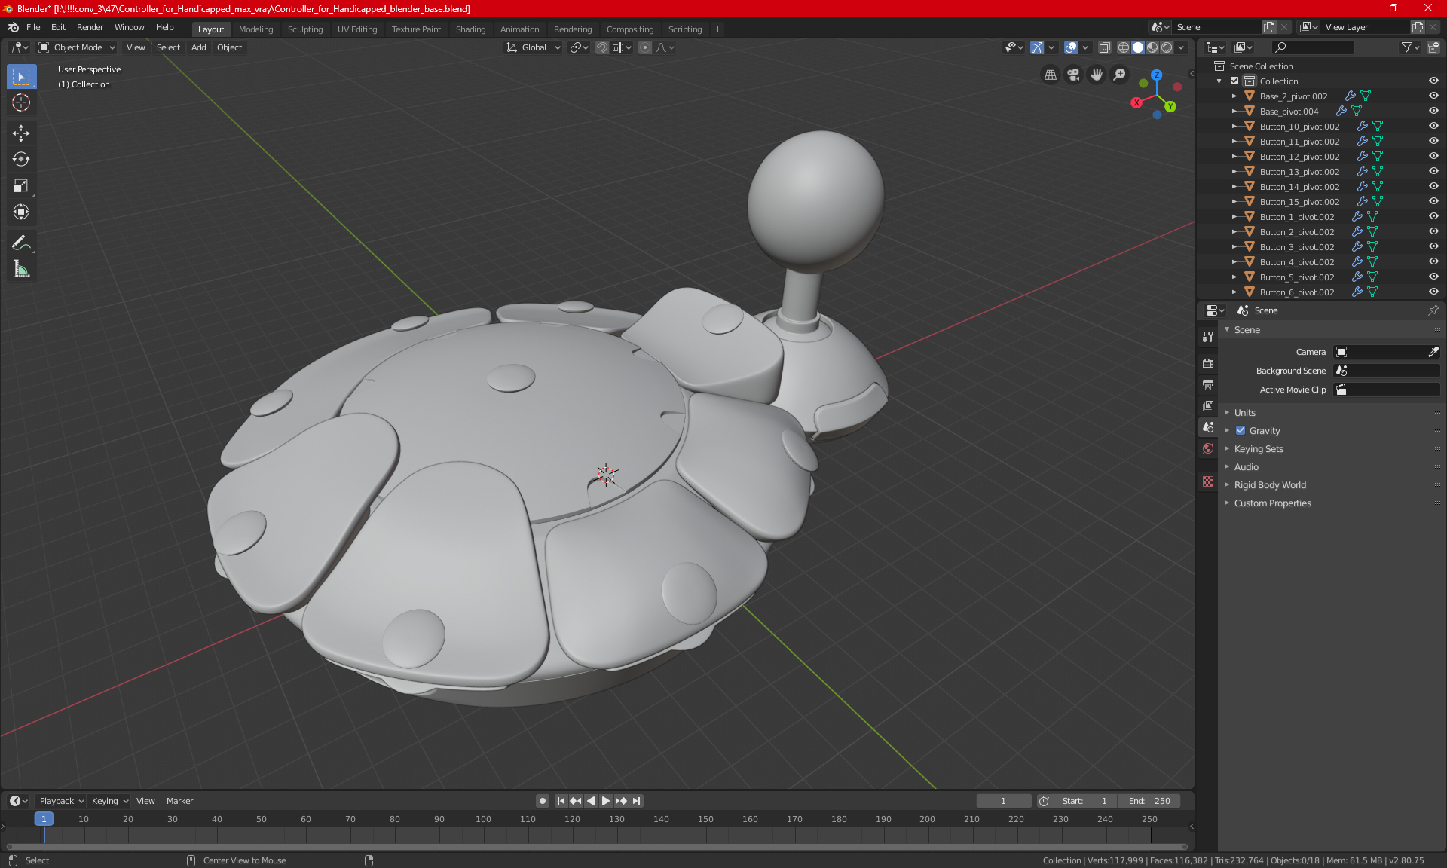Choose the Scale tool

[x=21, y=186]
